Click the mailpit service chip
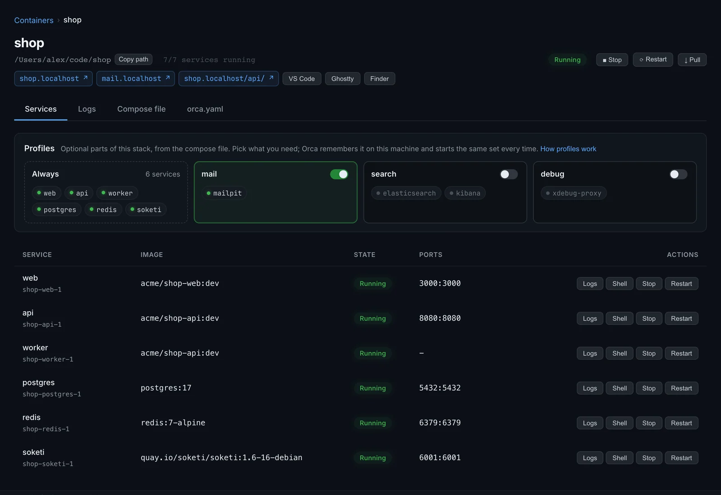The width and height of the screenshot is (721, 495). pyautogui.click(x=224, y=193)
